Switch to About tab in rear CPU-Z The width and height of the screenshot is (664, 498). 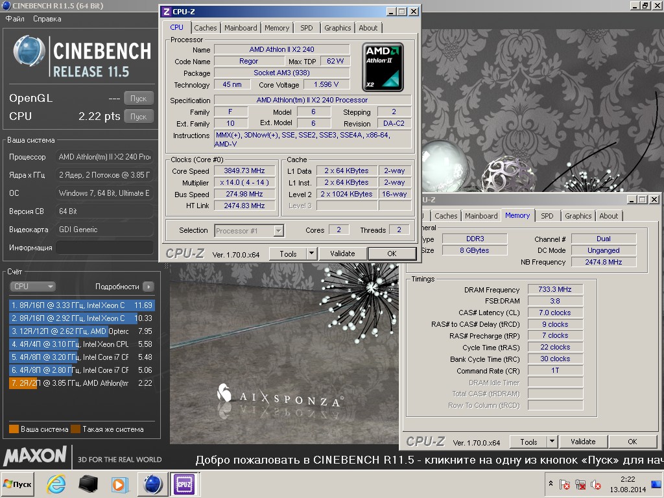(608, 216)
